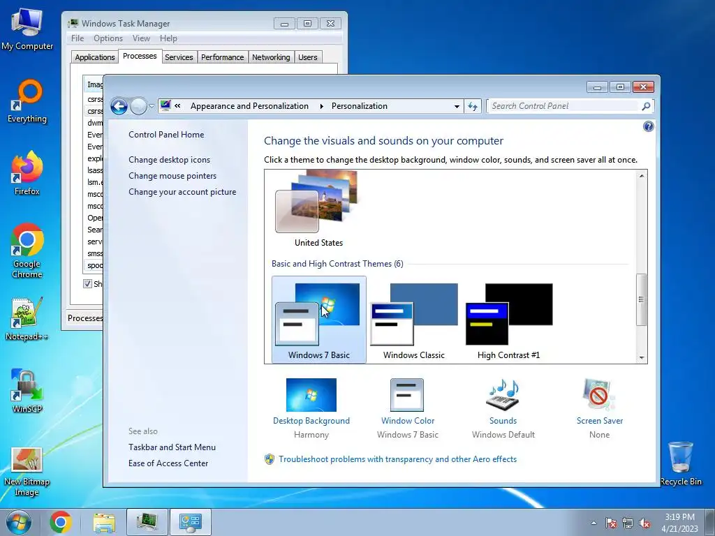The image size is (715, 536).
Task: Open the Start menu orb
Action: coord(18,522)
